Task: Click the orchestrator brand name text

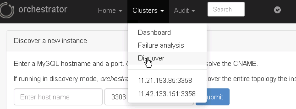Action: click(x=43, y=9)
